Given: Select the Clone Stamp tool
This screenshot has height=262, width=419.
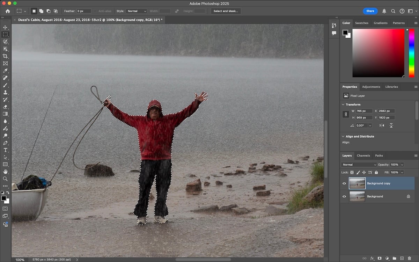Looking at the screenshot, I should [x=5, y=92].
